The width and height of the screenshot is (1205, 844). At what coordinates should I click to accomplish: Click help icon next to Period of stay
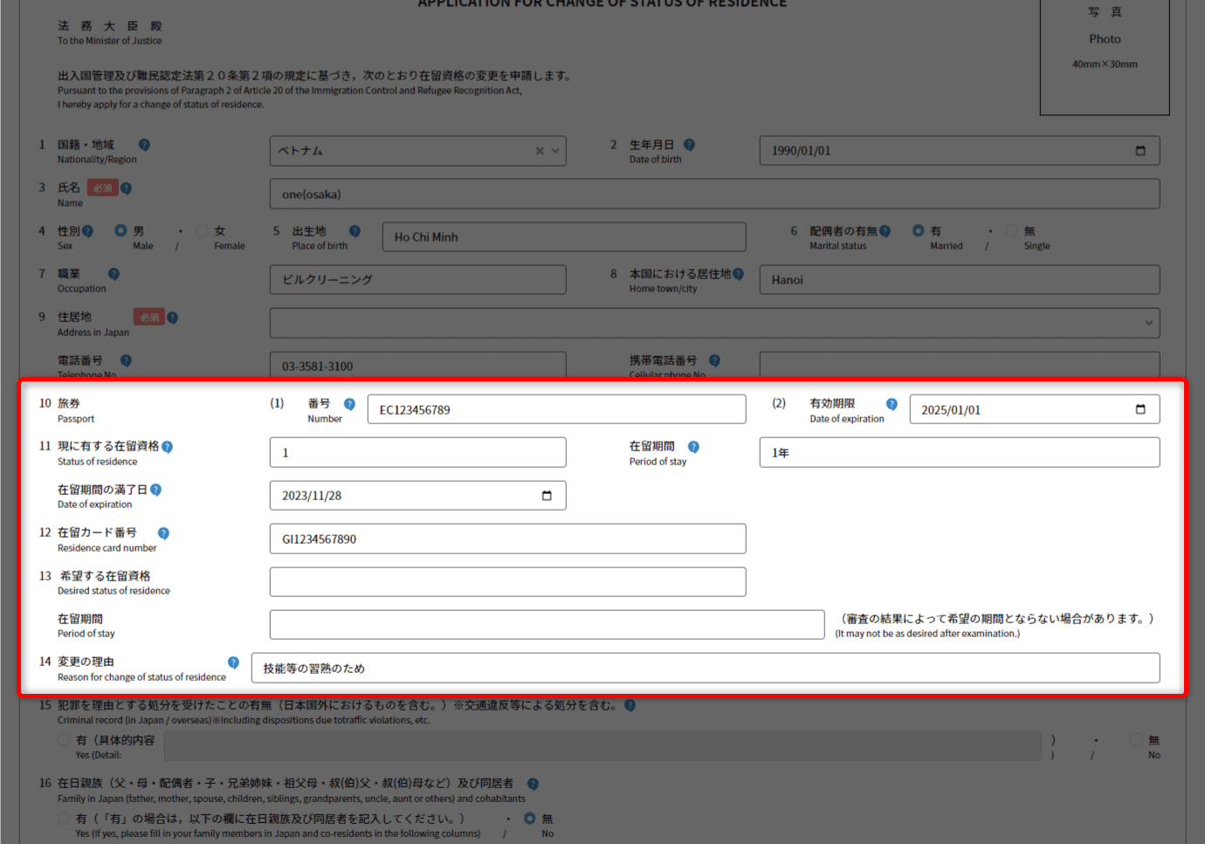[693, 447]
